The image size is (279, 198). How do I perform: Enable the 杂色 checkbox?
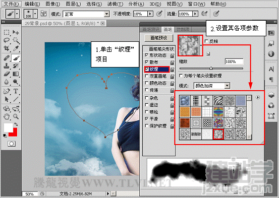pyautogui.click(x=147, y=98)
